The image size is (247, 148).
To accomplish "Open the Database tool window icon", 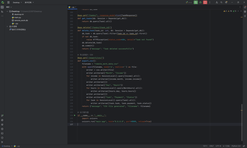I will [x=245, y=11].
